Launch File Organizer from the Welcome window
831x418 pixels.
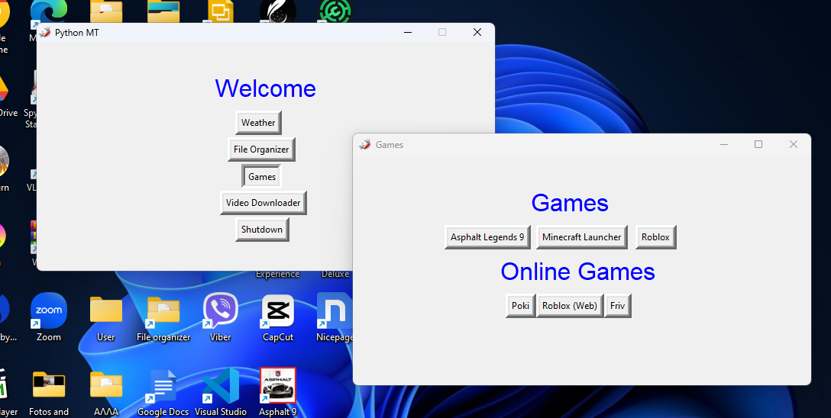261,150
